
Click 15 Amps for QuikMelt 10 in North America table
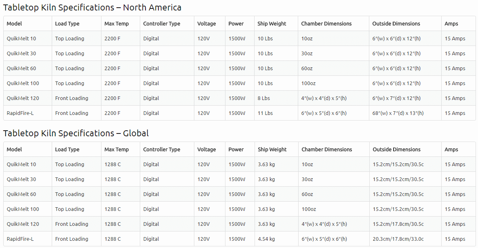(x=455, y=39)
